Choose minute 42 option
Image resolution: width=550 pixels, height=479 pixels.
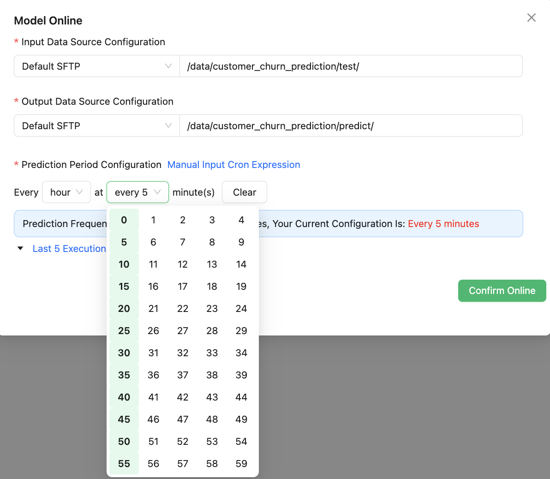click(183, 397)
